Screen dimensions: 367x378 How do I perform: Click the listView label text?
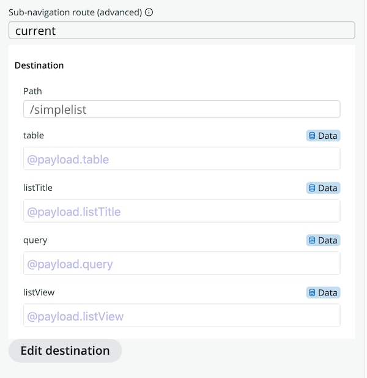click(x=39, y=292)
